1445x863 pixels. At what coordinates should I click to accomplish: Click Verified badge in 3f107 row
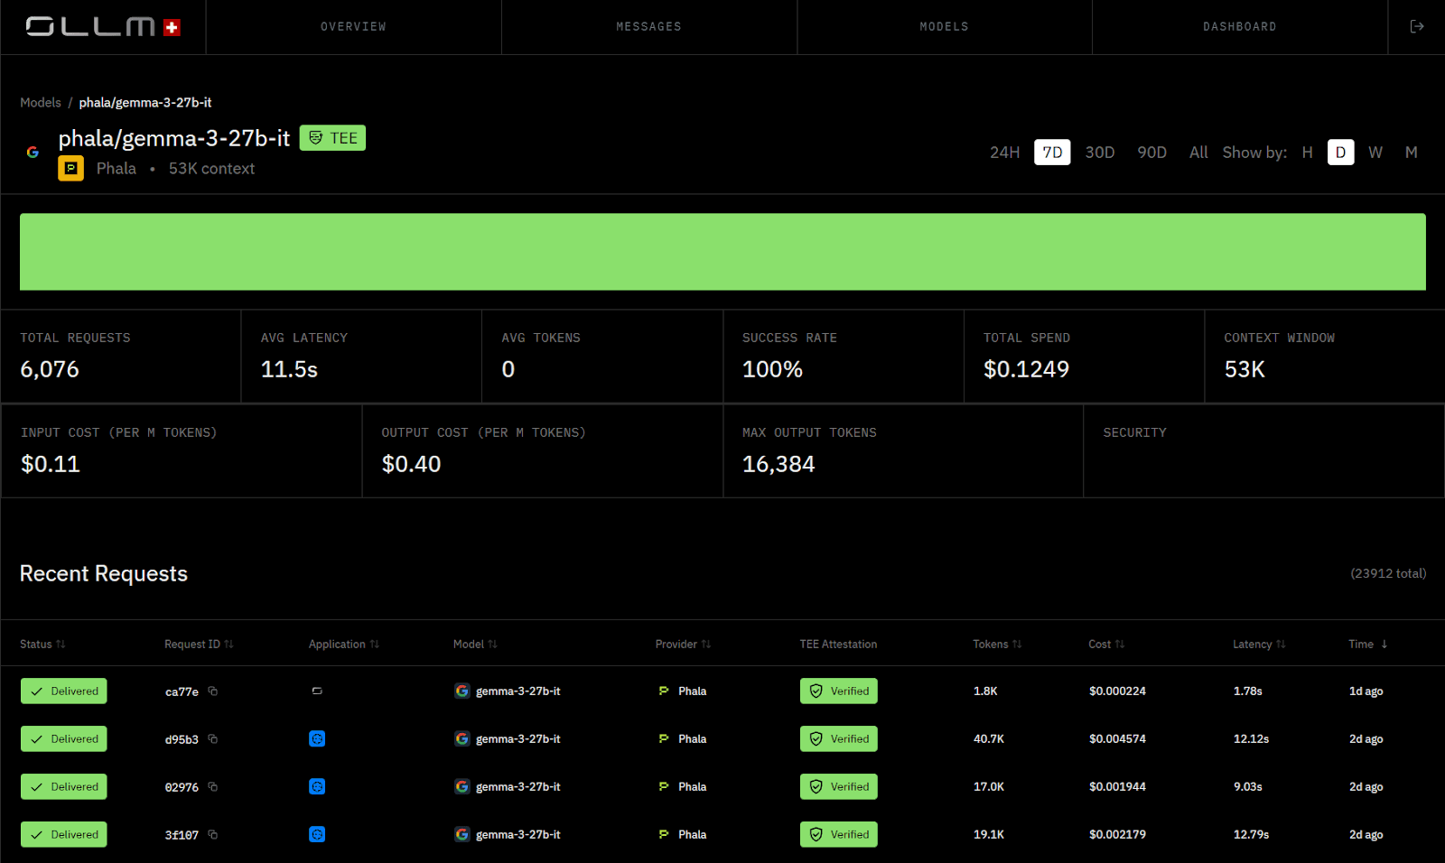coord(838,835)
